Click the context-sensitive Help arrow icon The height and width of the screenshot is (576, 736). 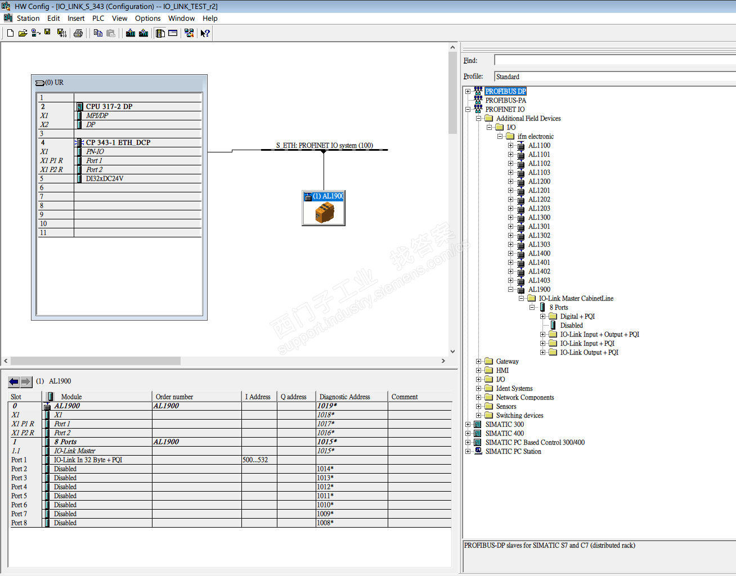(x=205, y=33)
